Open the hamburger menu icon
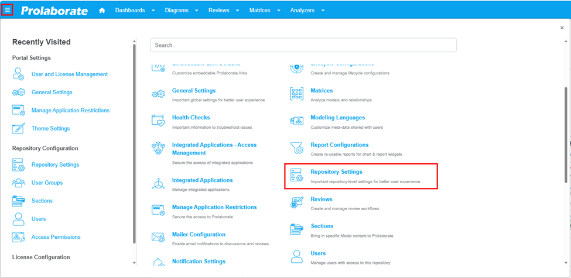571x278 pixels. point(7,10)
